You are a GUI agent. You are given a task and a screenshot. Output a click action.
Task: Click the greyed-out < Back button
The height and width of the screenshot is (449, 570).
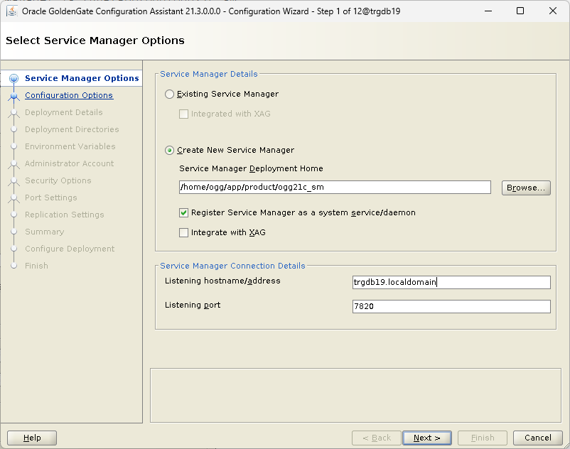[x=377, y=438]
